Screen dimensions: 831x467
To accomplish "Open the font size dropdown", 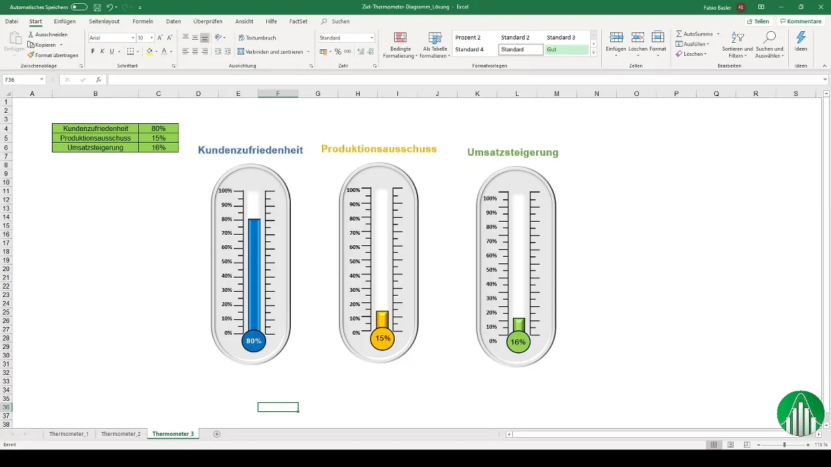I will coord(151,38).
